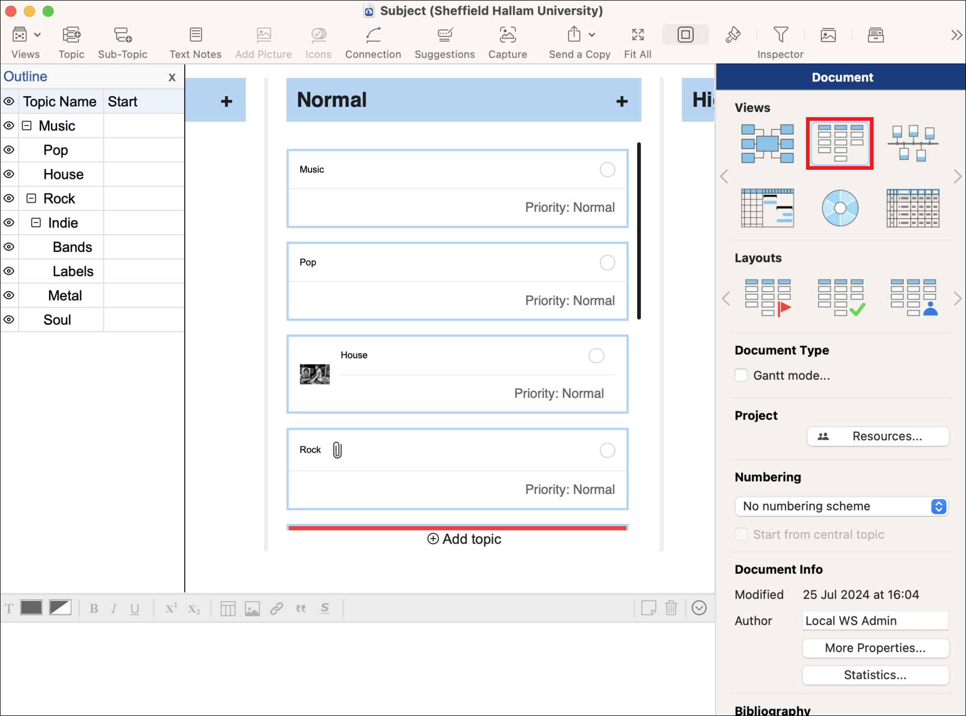Click the Connection tool icon
Screen dimensions: 966x716
(x=373, y=35)
